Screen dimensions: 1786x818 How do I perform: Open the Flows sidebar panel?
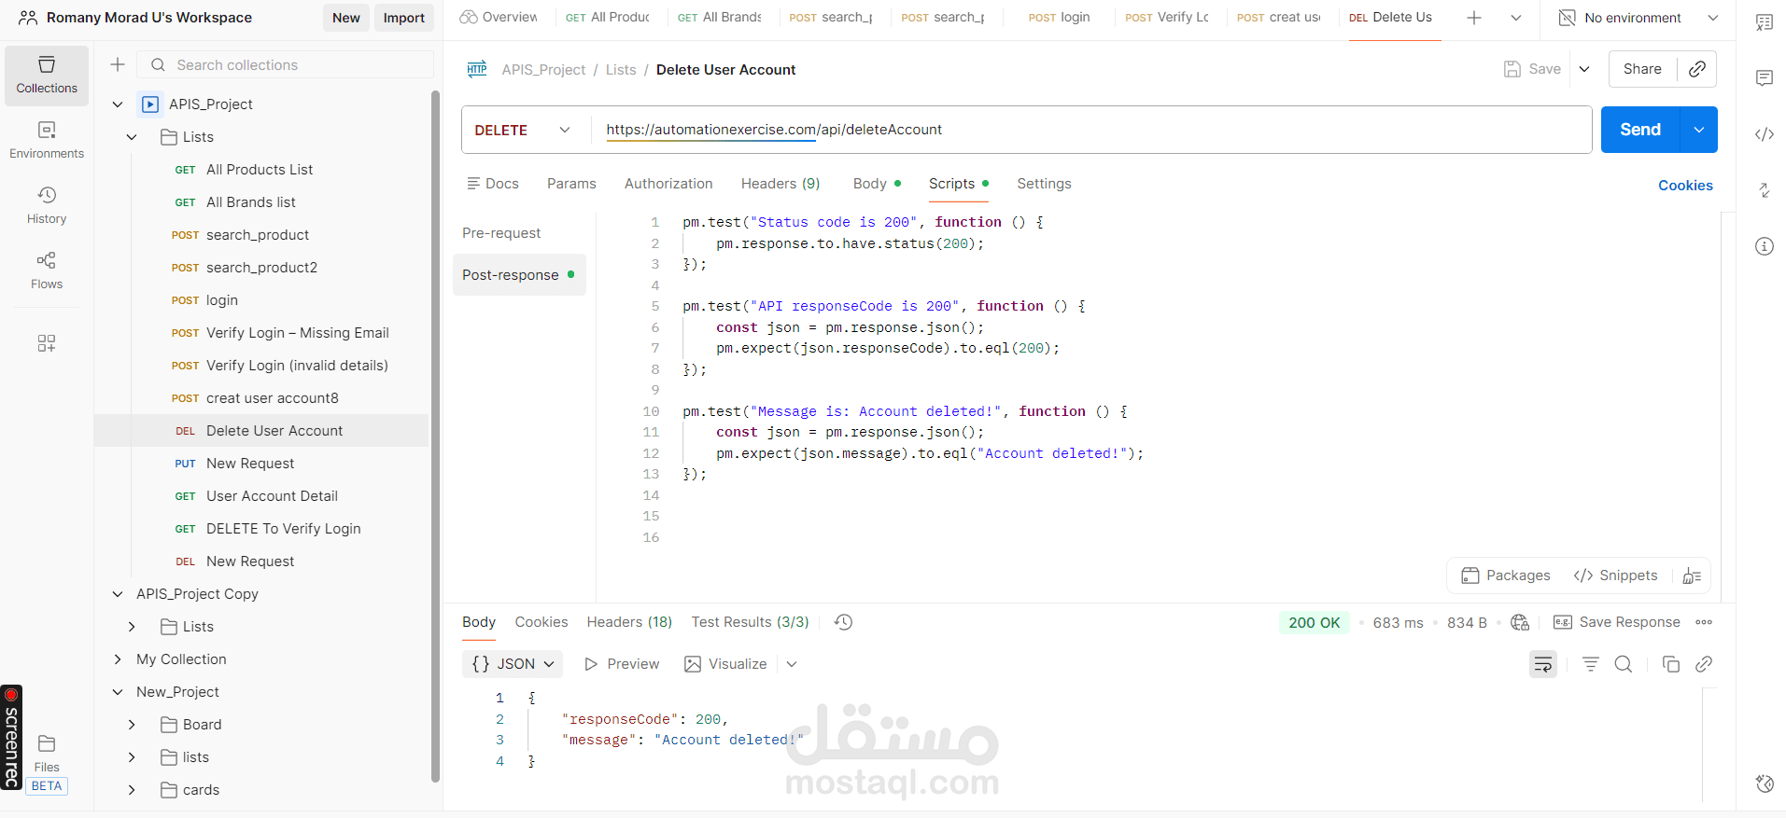click(47, 271)
